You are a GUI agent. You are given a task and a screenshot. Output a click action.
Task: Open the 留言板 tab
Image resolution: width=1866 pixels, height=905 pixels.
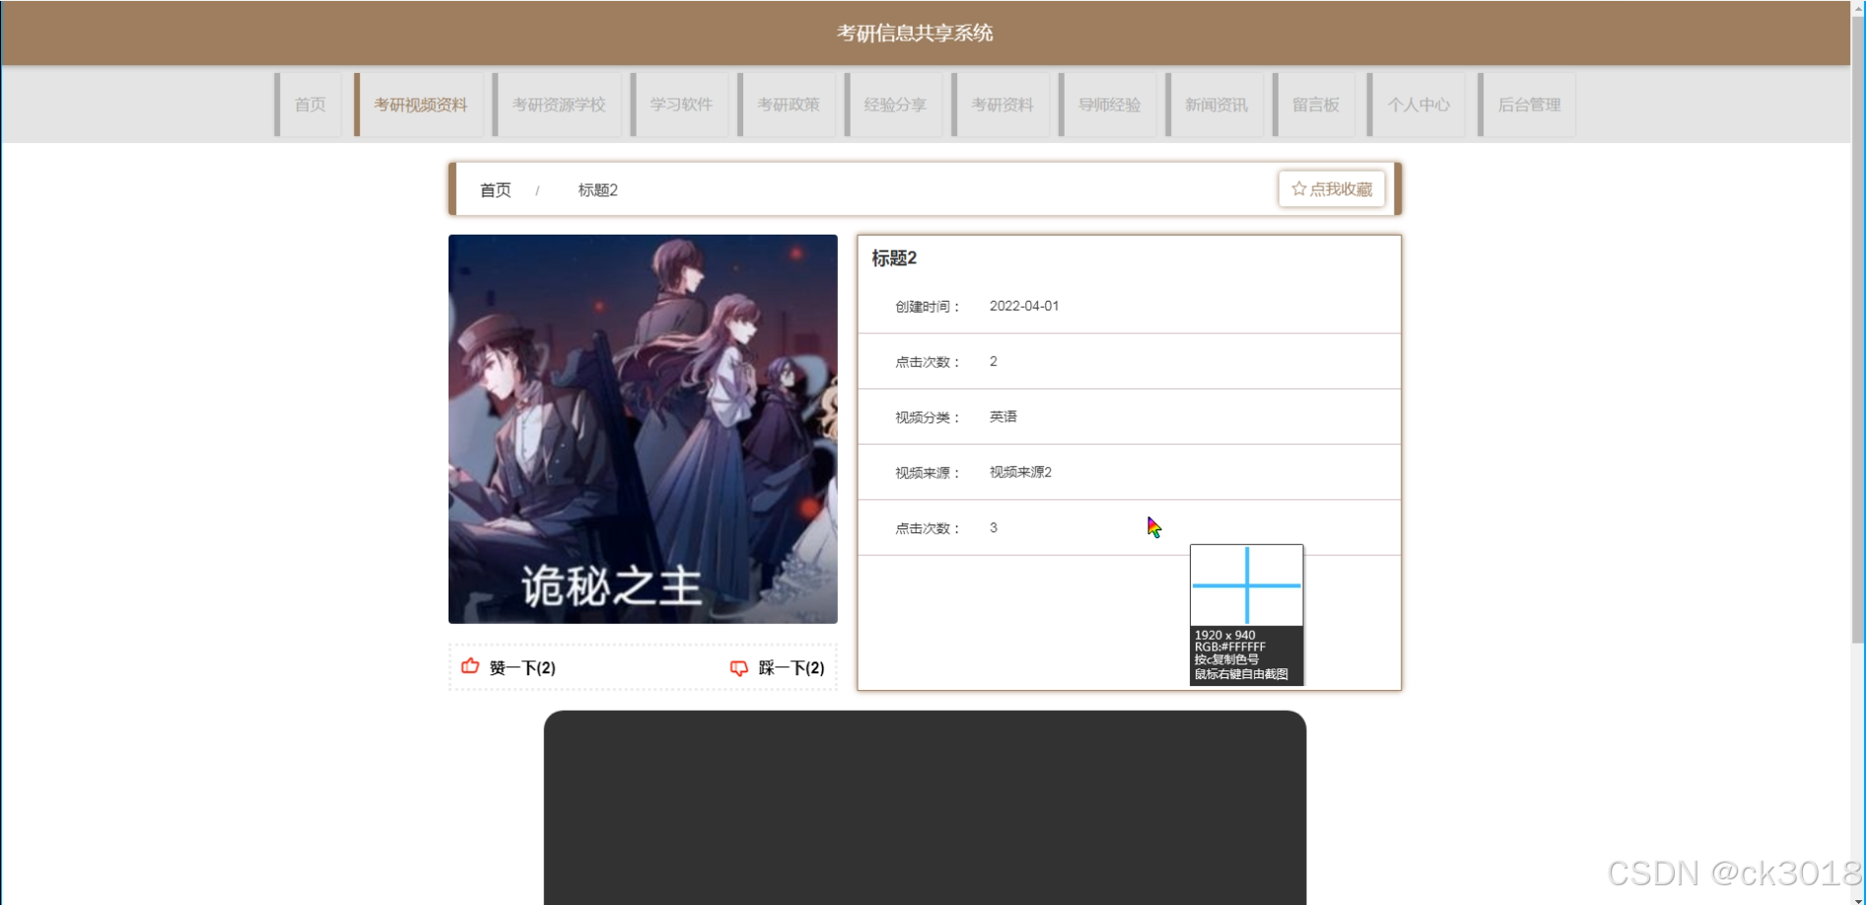pos(1315,104)
